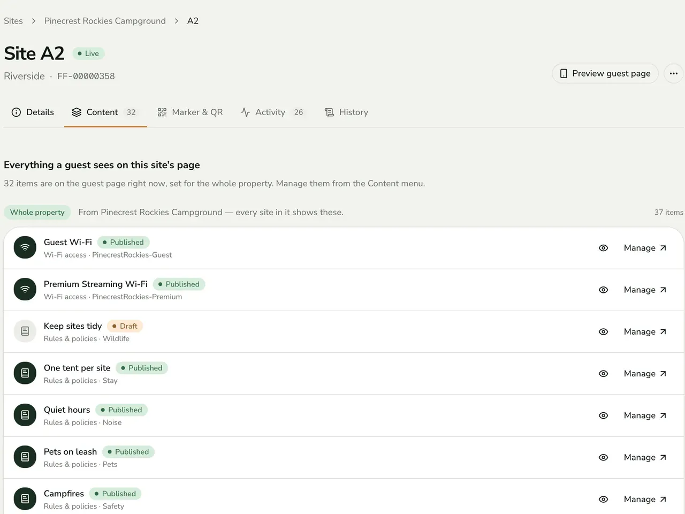685x514 pixels.
Task: Switch to the Marker & QR tab
Action: (190, 112)
